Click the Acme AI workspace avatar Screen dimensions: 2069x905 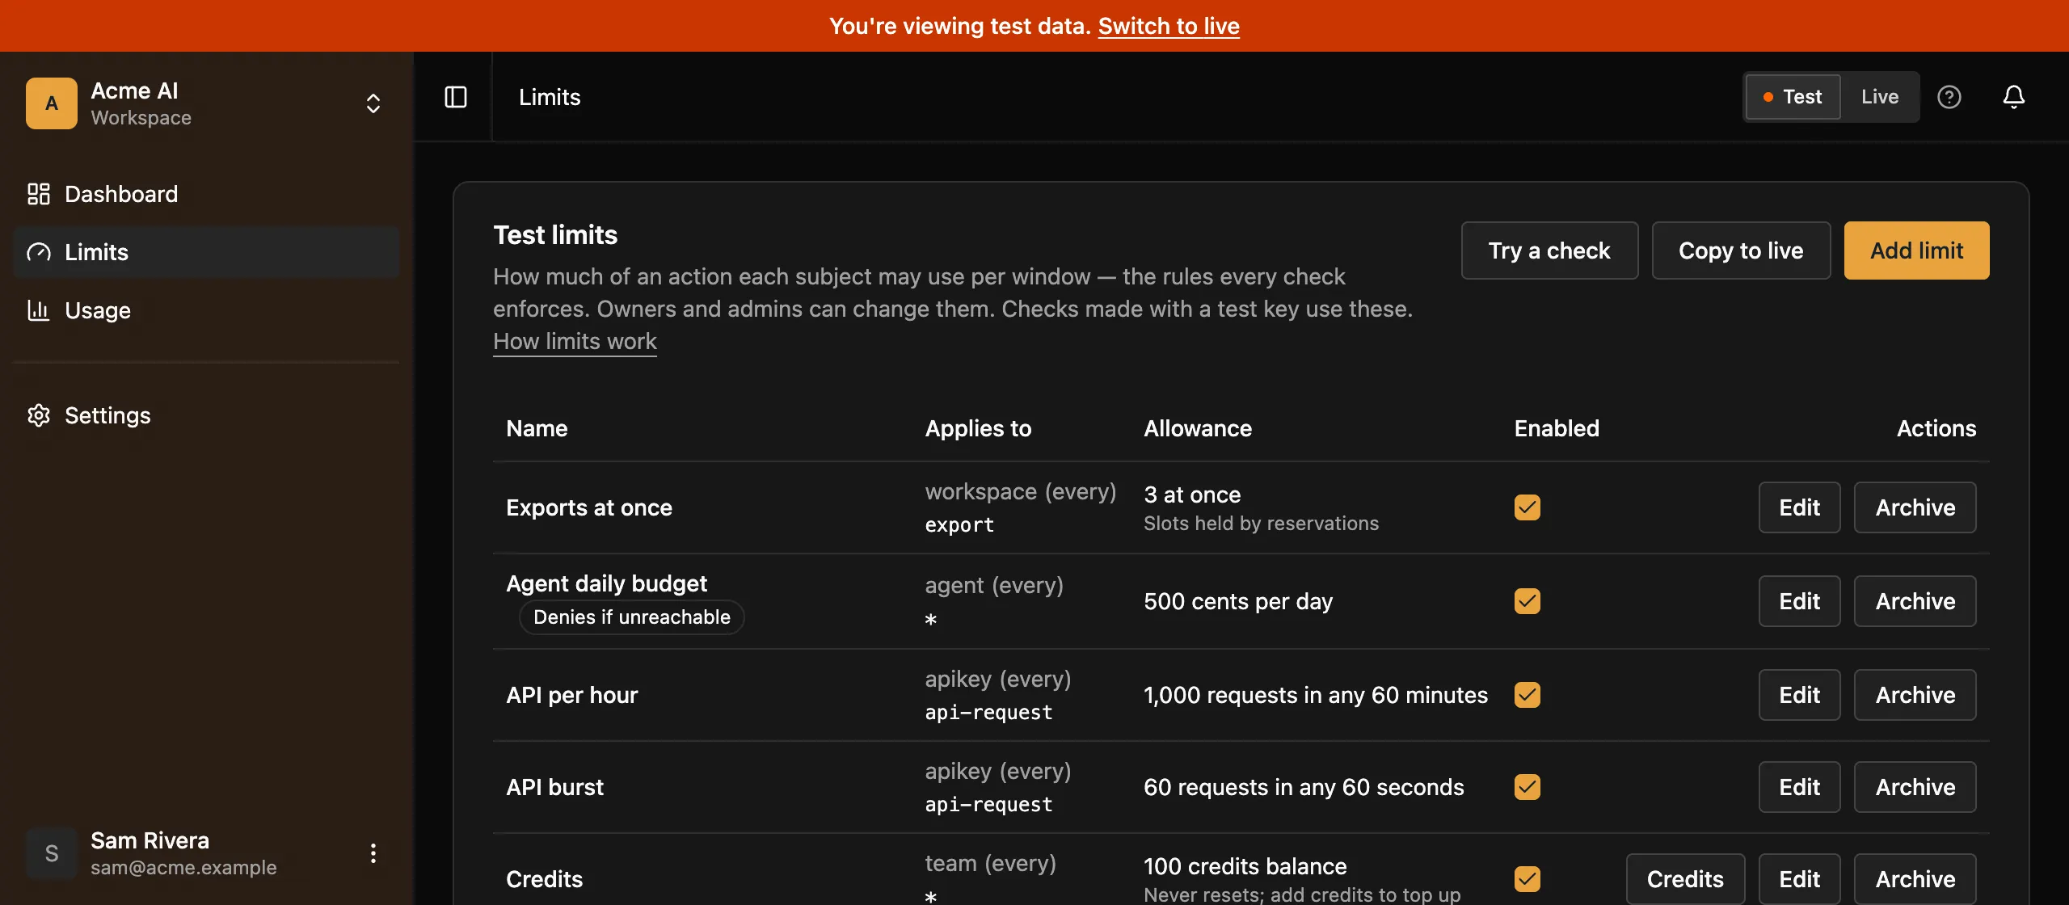coord(52,103)
